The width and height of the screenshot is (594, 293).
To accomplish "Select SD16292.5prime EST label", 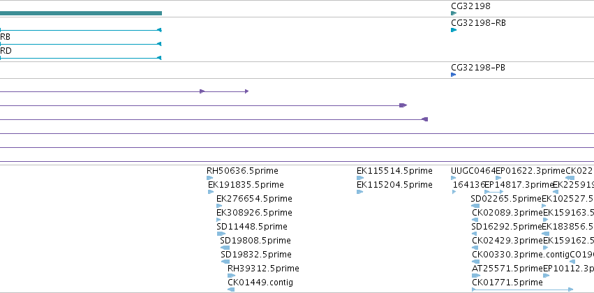I will click(507, 227).
